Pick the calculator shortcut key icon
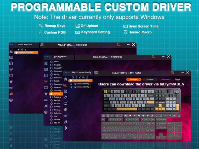The height and width of the screenshot is (149, 199). (108, 116)
